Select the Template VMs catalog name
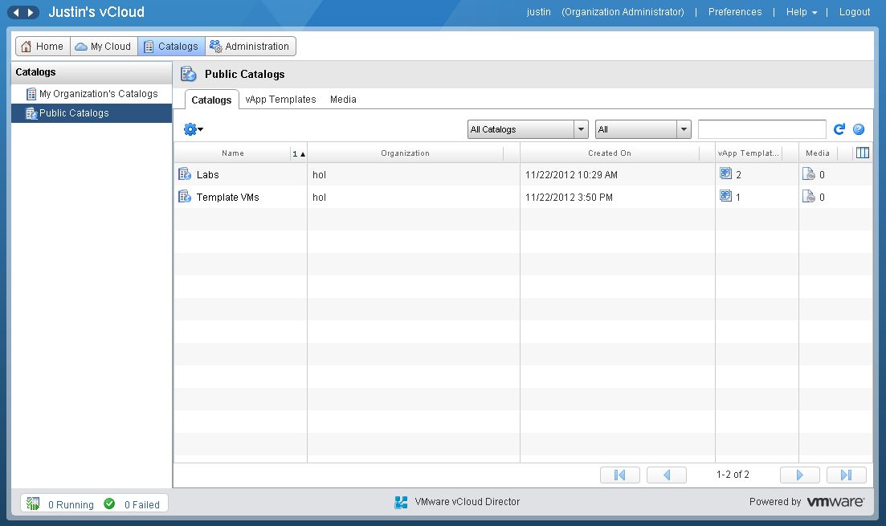Image resolution: width=886 pixels, height=526 pixels. point(227,198)
